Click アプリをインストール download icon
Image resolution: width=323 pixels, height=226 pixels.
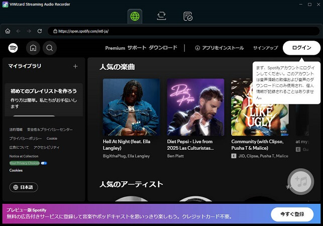tap(197, 48)
